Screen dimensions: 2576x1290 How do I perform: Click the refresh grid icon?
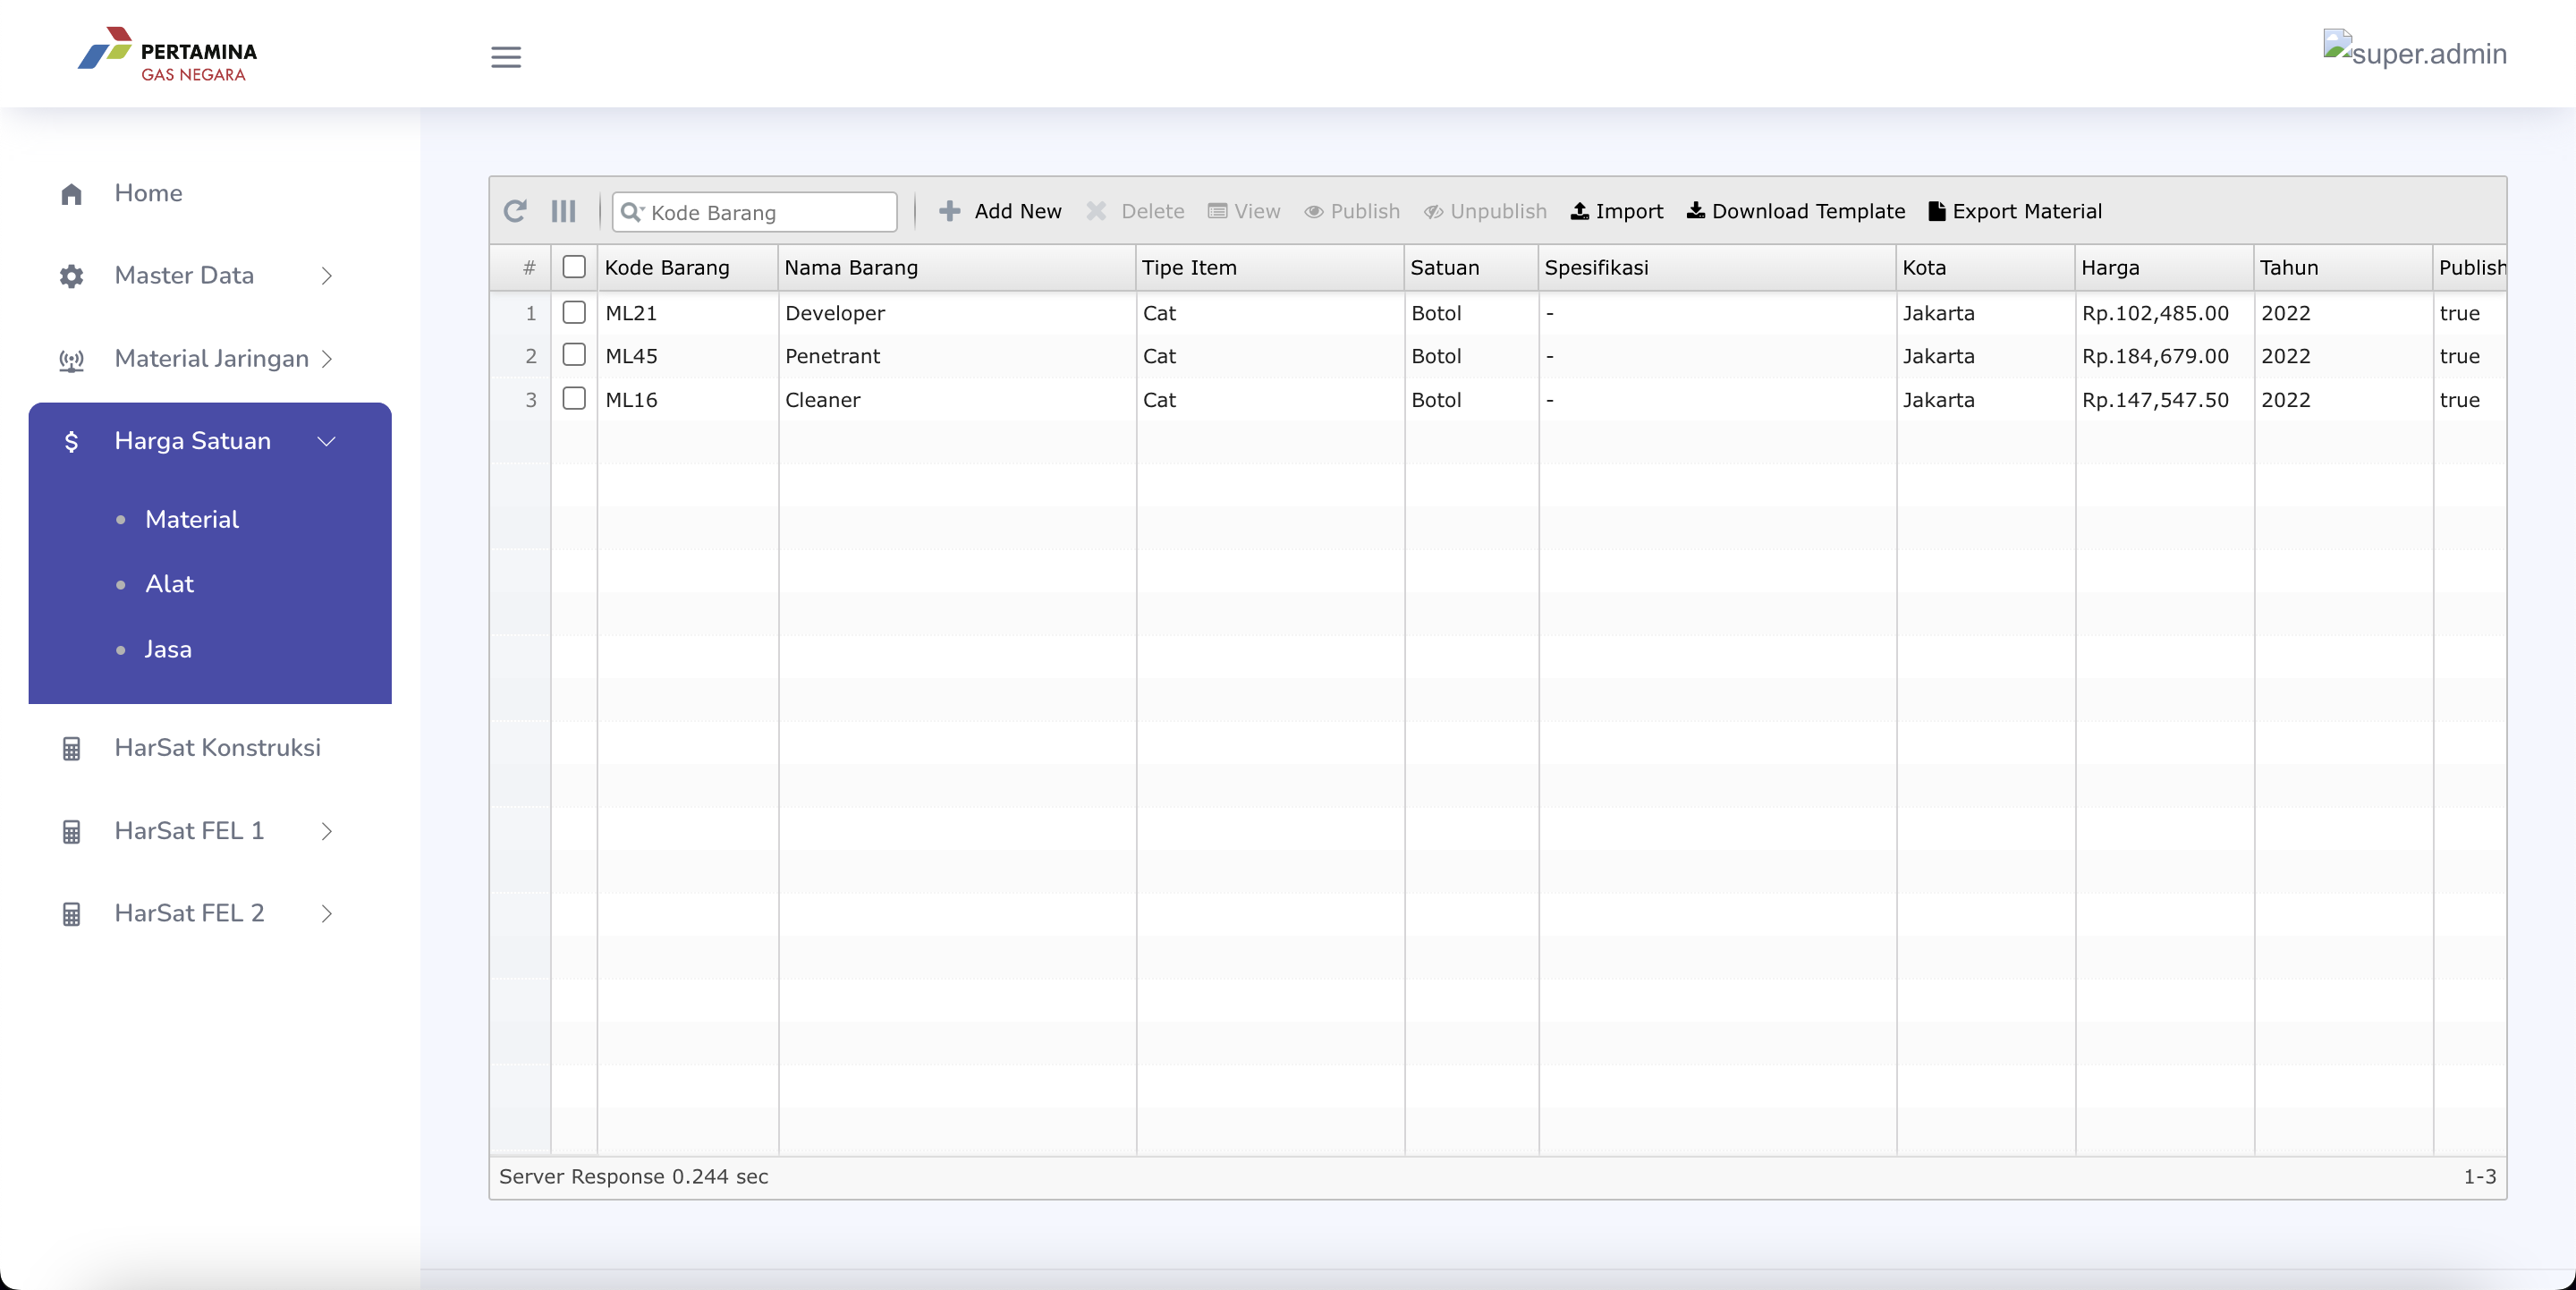point(515,211)
